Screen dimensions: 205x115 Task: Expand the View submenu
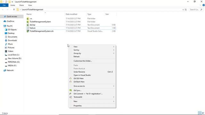pyautogui.click(x=114, y=47)
